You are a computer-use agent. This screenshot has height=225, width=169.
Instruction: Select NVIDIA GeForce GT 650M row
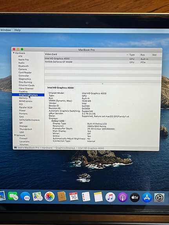(103, 62)
